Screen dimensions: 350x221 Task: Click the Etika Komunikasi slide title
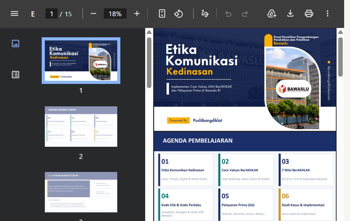pyautogui.click(x=202, y=55)
